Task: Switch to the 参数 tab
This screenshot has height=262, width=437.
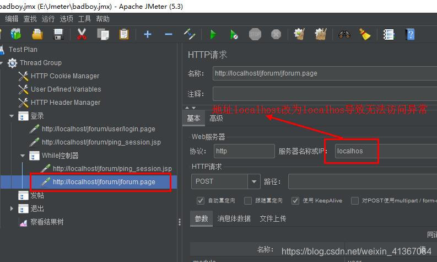Action: [202, 218]
